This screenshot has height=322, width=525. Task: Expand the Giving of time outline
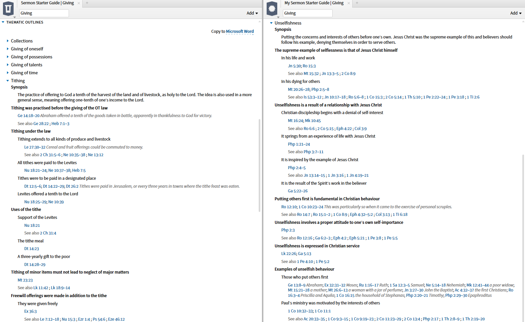click(8, 73)
